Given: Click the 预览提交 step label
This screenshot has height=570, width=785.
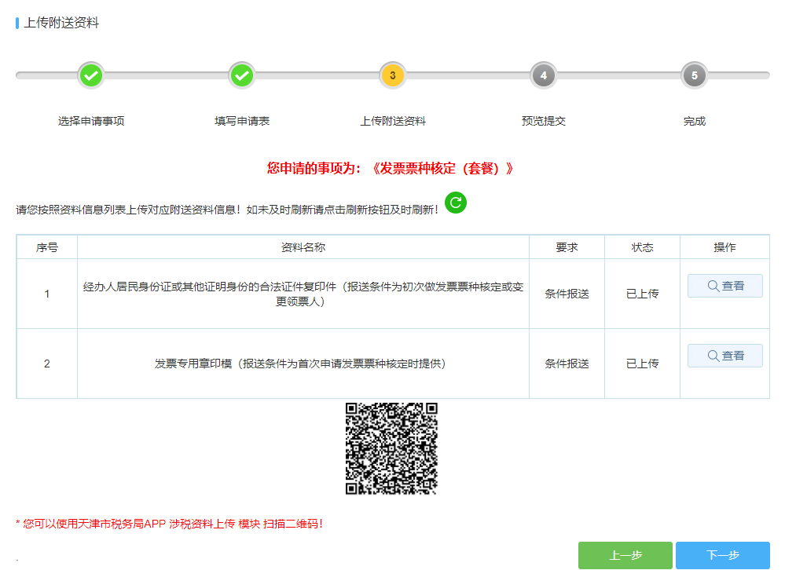Looking at the screenshot, I should click(544, 121).
